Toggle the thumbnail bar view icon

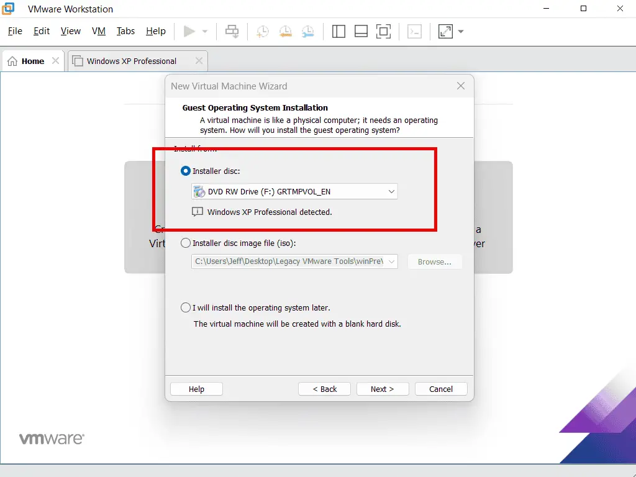pyautogui.click(x=361, y=31)
